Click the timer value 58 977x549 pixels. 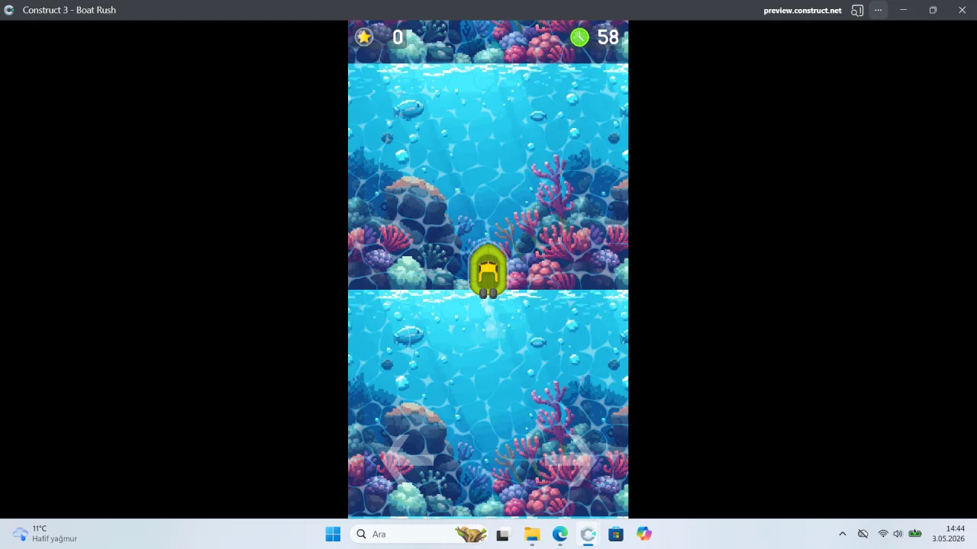point(608,37)
